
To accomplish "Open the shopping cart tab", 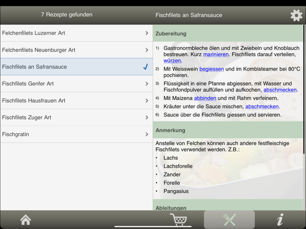I will [178, 219].
